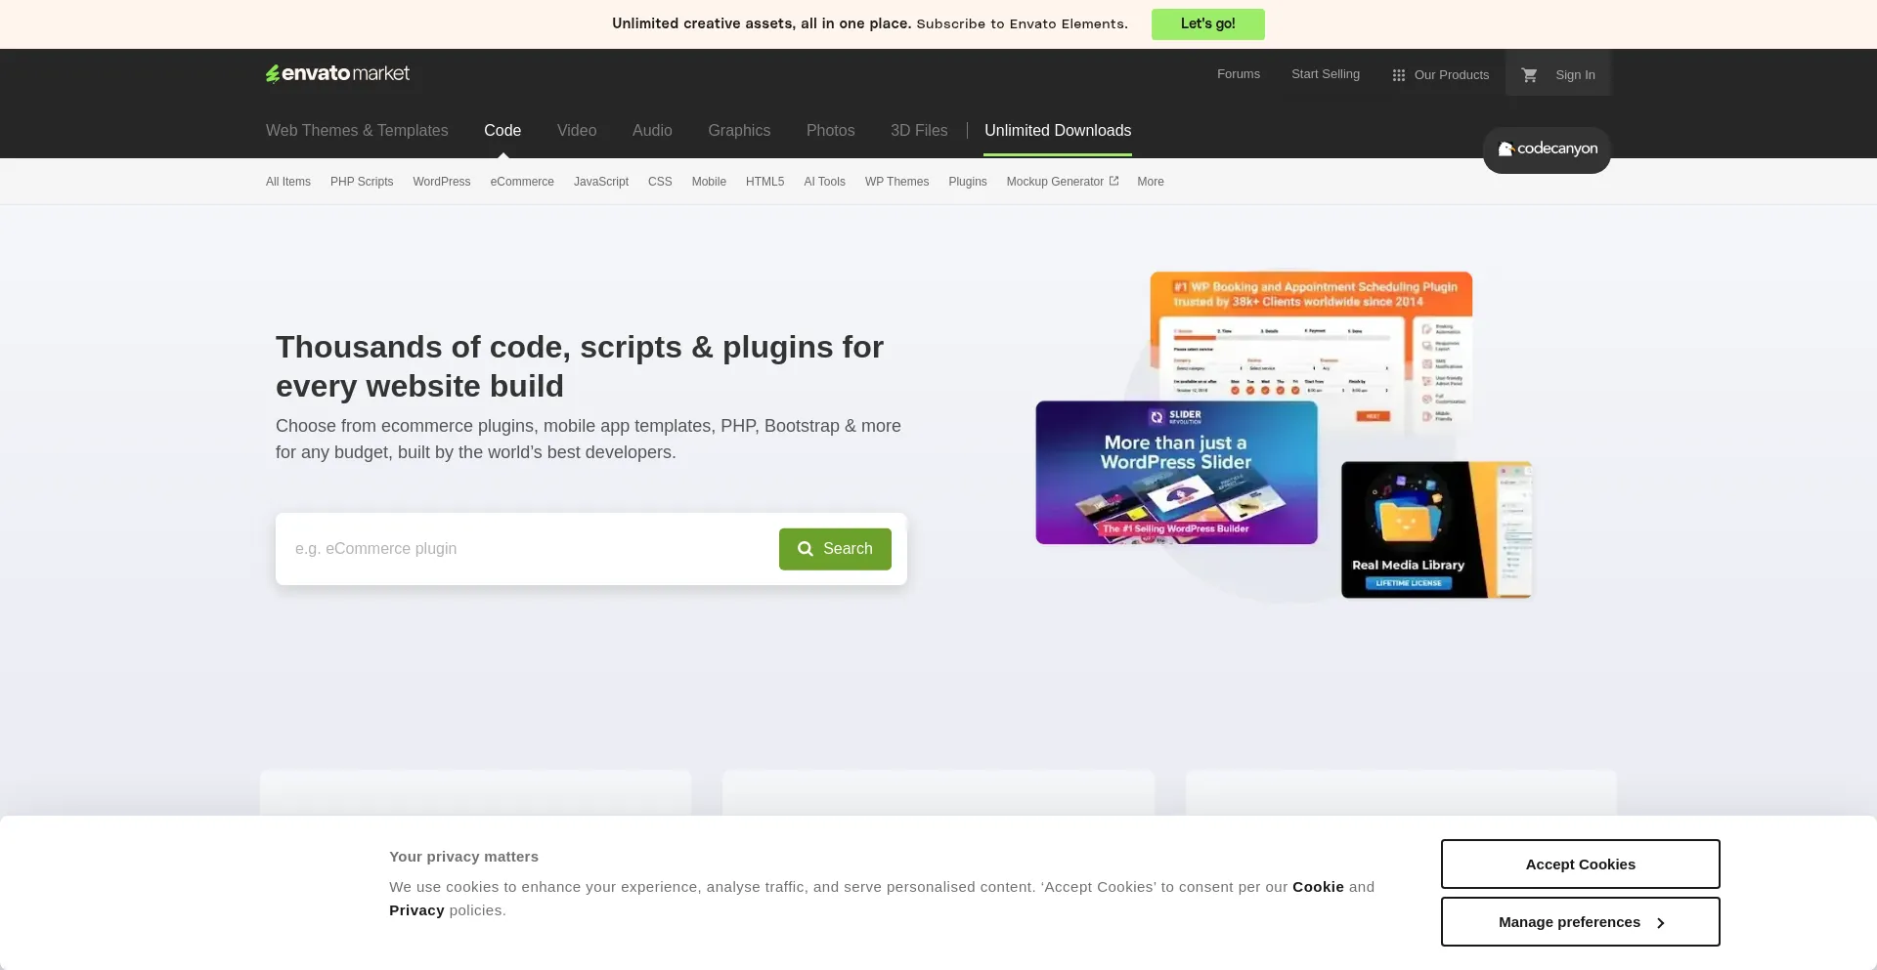
Task: Click the codecanyon badge
Action: pos(1547,149)
